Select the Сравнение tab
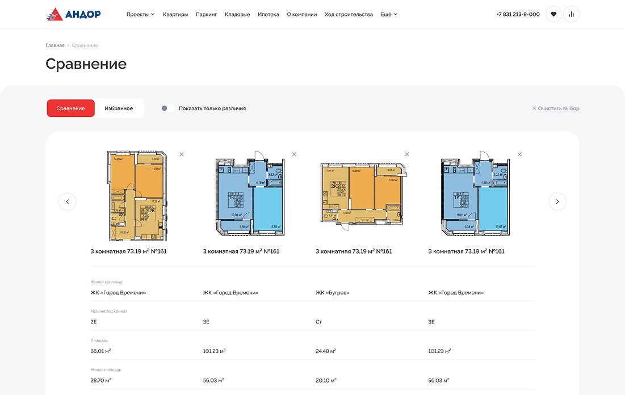The height and width of the screenshot is (395, 625). 70,108
